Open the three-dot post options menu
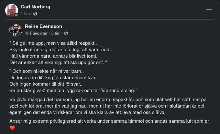 tap(209, 10)
